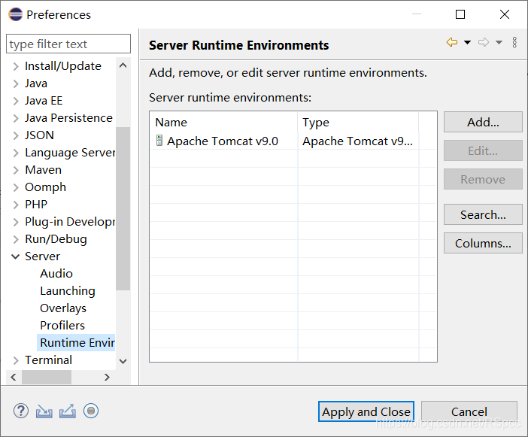Open the three-dot view menu icon
The height and width of the screenshot is (437, 528).
point(514,43)
